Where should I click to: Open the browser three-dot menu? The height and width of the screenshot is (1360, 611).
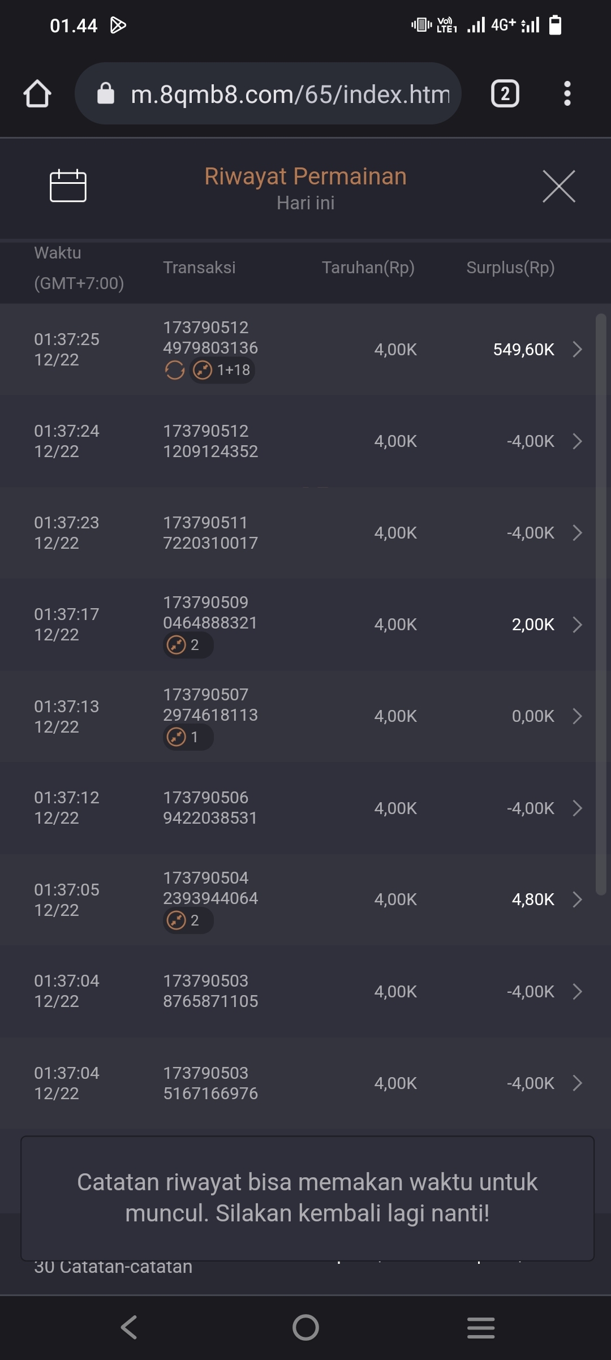(567, 93)
